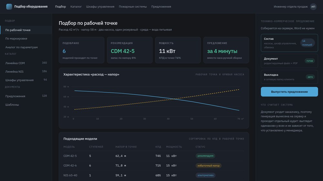Select the CDM 42-5 model row

click(x=154, y=156)
